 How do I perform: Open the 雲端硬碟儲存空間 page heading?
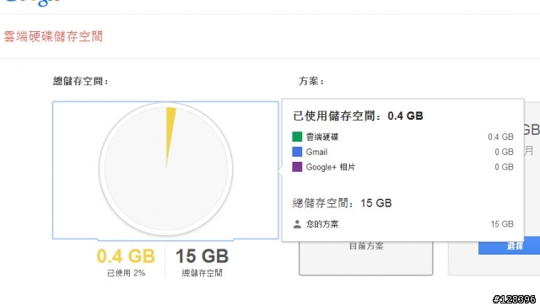[53, 36]
